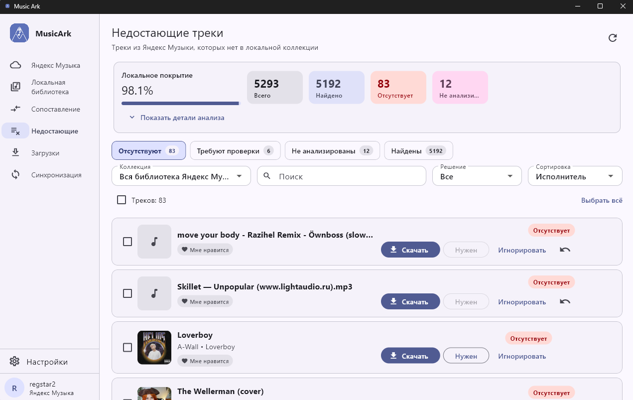Image resolution: width=633 pixels, height=400 pixels.
Task: Click undo arrow on move your body track
Action: pos(565,250)
